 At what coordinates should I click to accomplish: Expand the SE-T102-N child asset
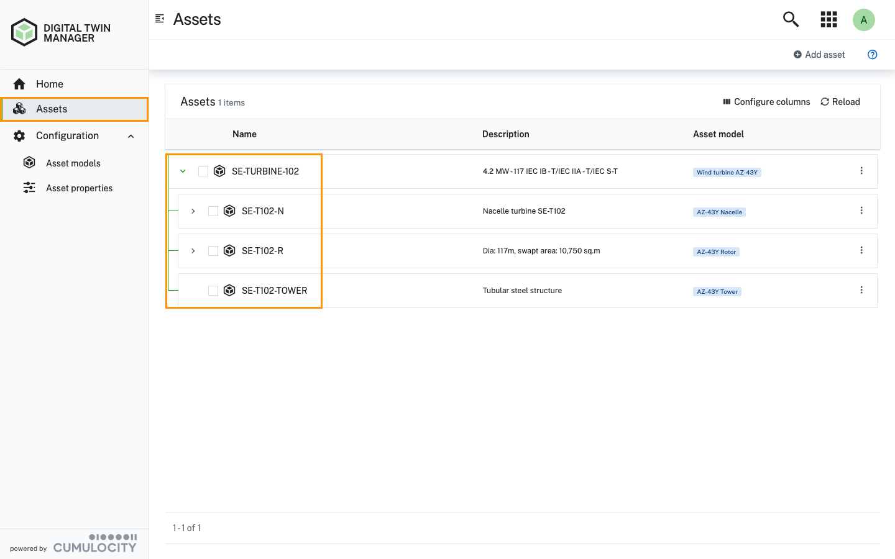(x=193, y=211)
